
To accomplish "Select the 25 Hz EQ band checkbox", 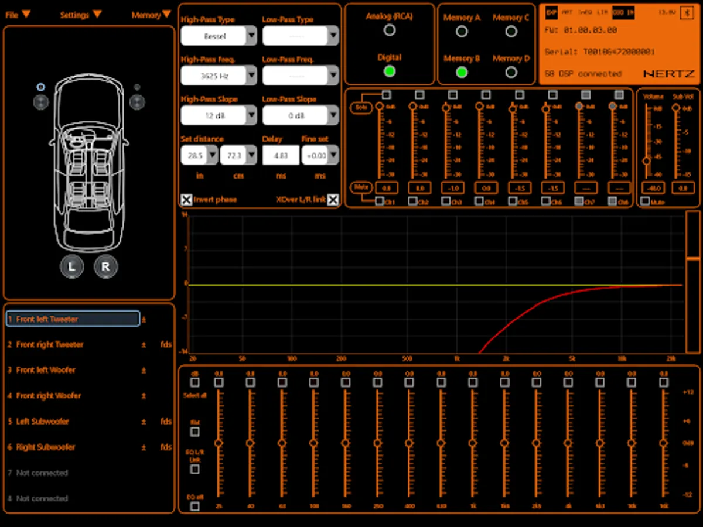I will 219,382.
